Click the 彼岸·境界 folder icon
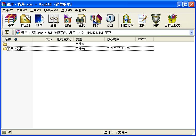Screen dimensions: 196x136 [x=5, y=48]
